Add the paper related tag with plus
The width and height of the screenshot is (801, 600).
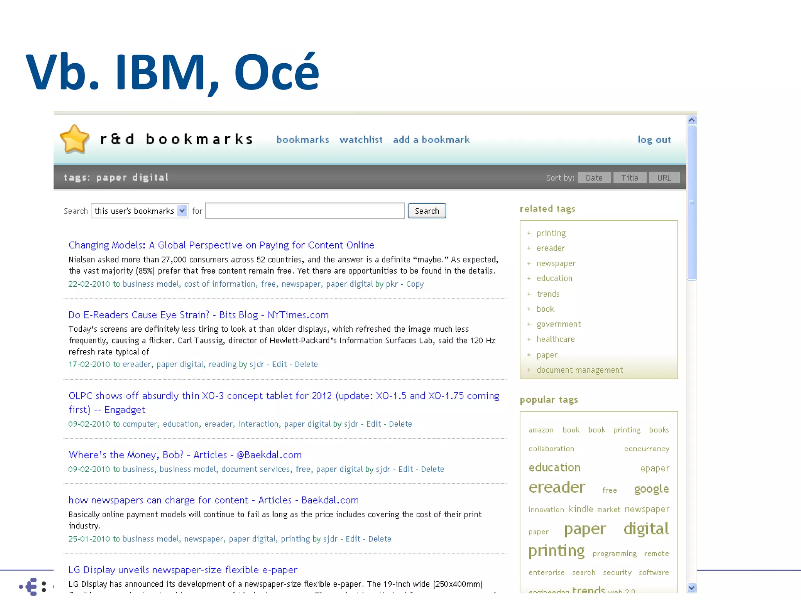(529, 355)
